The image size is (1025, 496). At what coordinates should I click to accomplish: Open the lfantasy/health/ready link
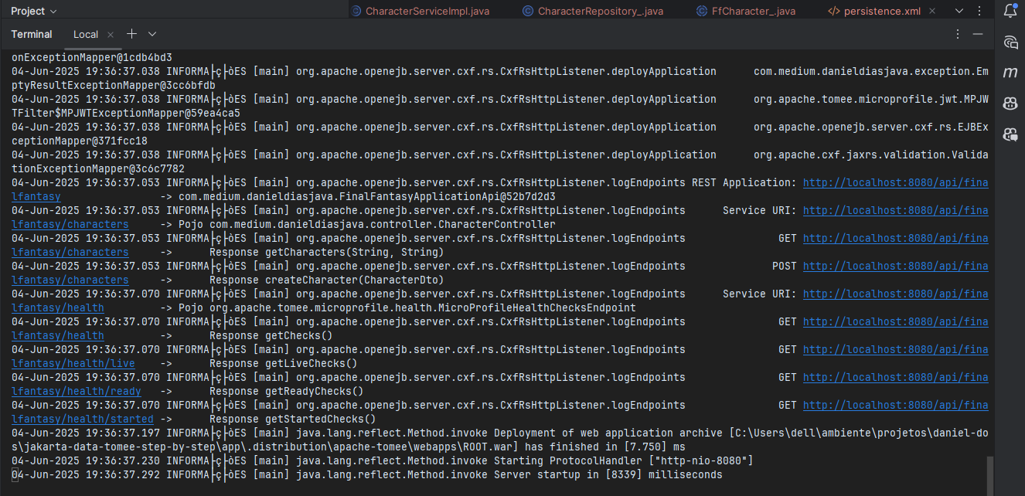tap(77, 391)
